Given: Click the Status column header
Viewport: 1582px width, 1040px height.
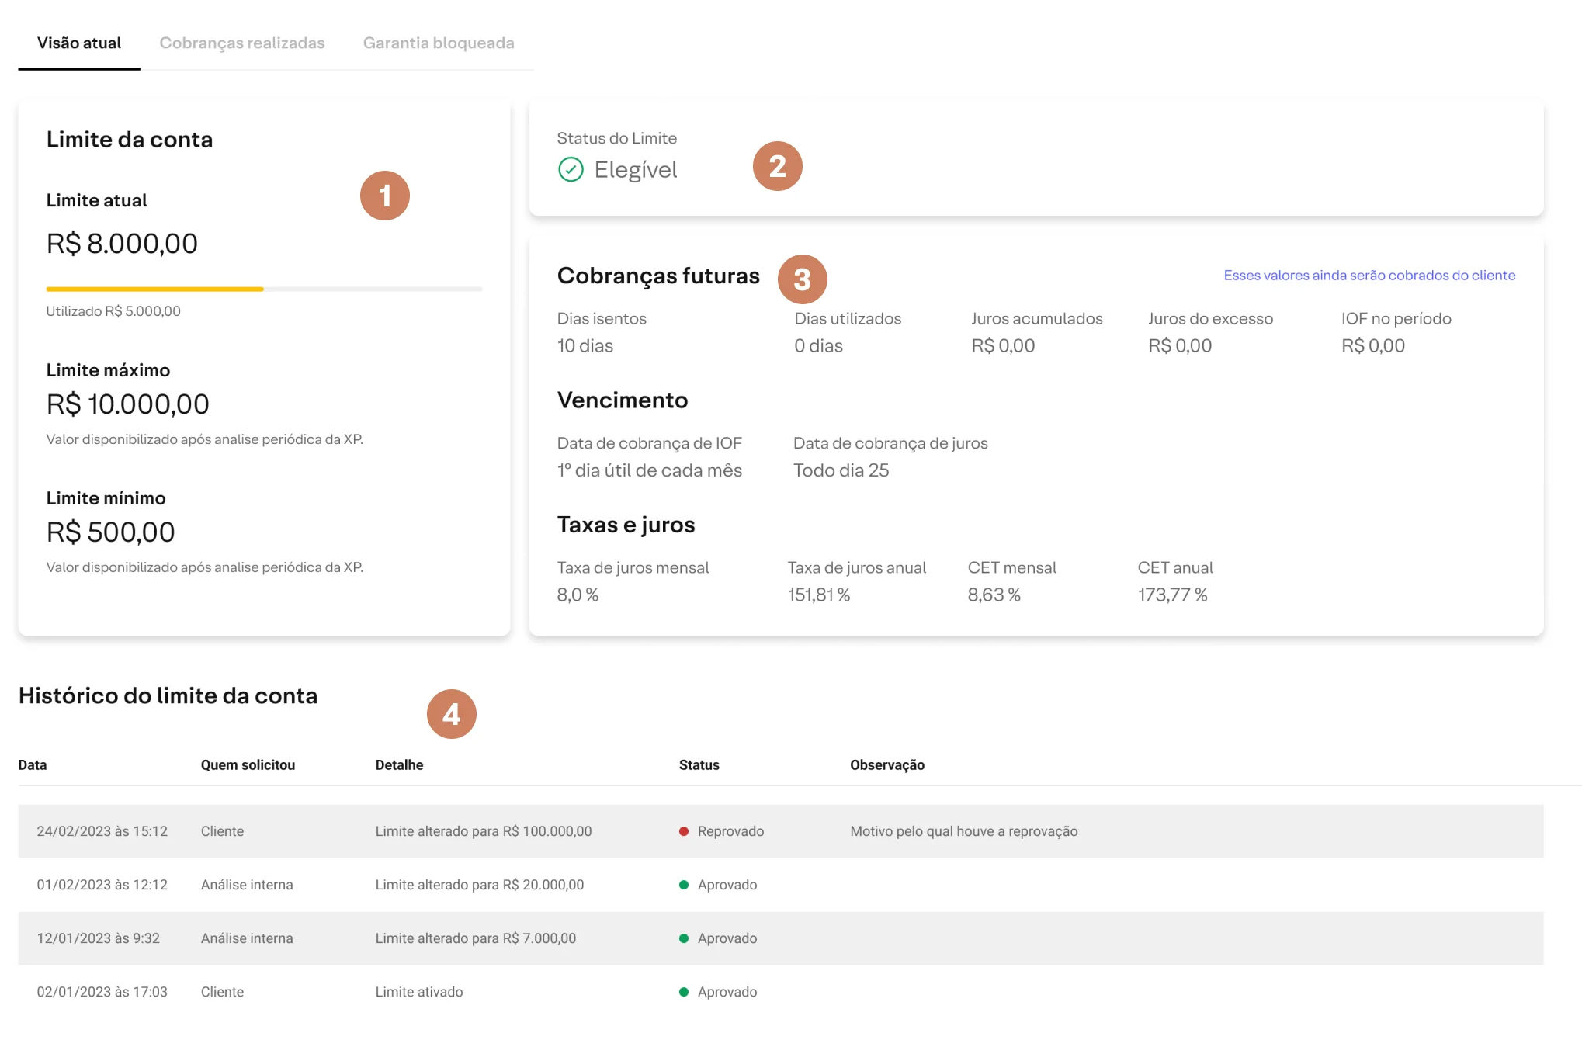Looking at the screenshot, I should click(x=699, y=764).
